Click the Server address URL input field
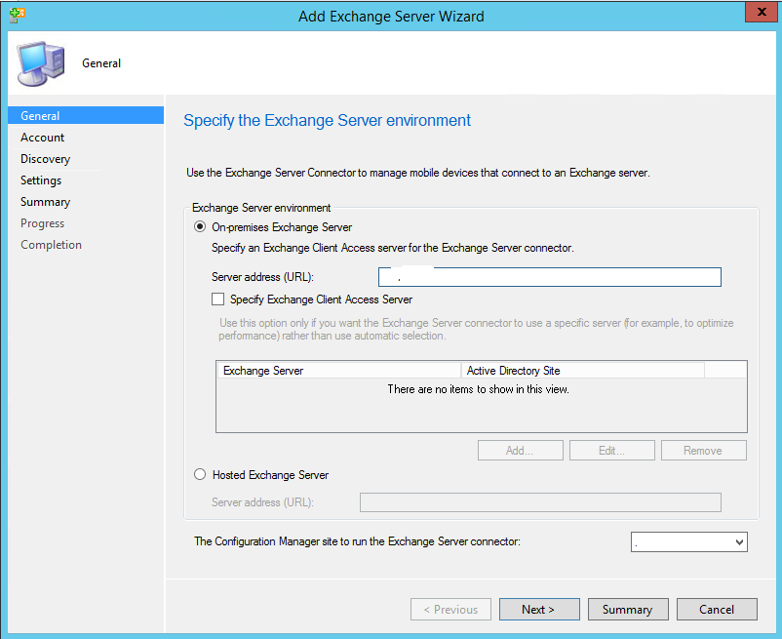The width and height of the screenshot is (782, 639). (x=549, y=276)
